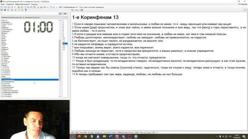This screenshot has width=248, height=139.
Task: Click the speaker sound icon in the toolbar
Action: (x=45, y=7)
